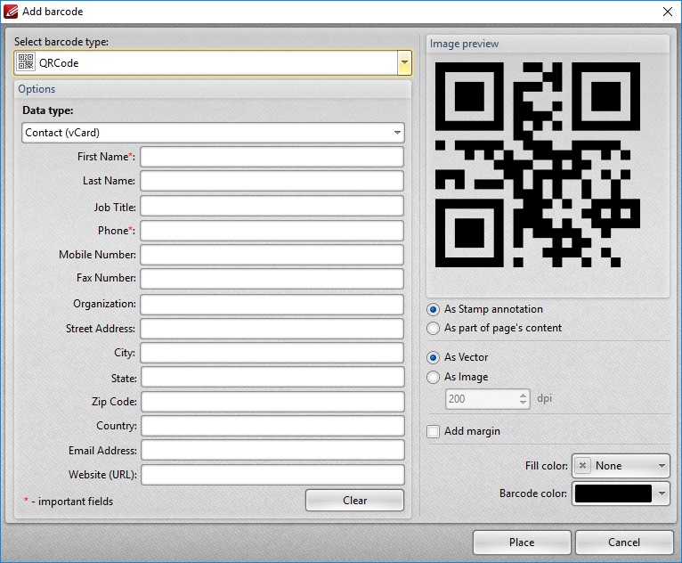Click the 'Image preview' heading

[464, 44]
